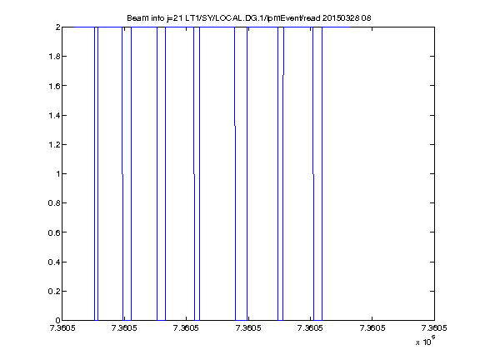Pick the y-axis tick label 1.4
Screen dimensions: 480x360
click(54, 115)
